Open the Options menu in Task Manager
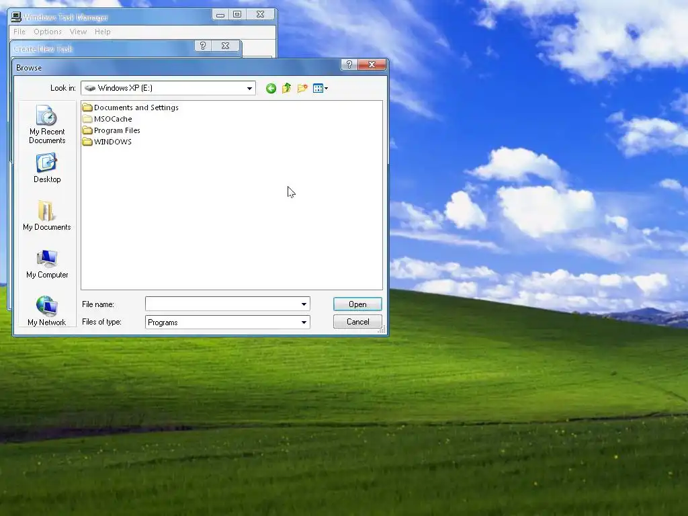The height and width of the screenshot is (516, 688). [48, 32]
